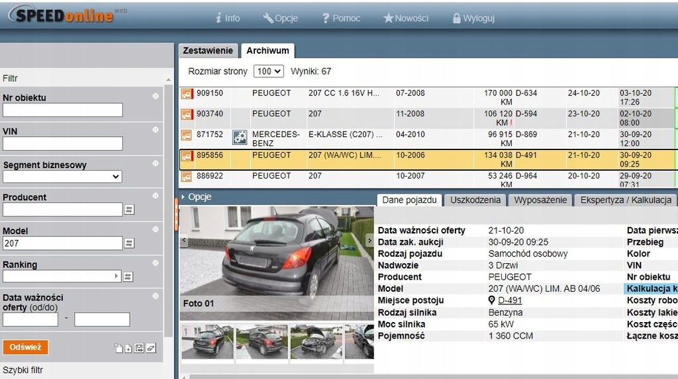Open the Rozmiar strony page size dropdown
The height and width of the screenshot is (379, 678).
(269, 71)
